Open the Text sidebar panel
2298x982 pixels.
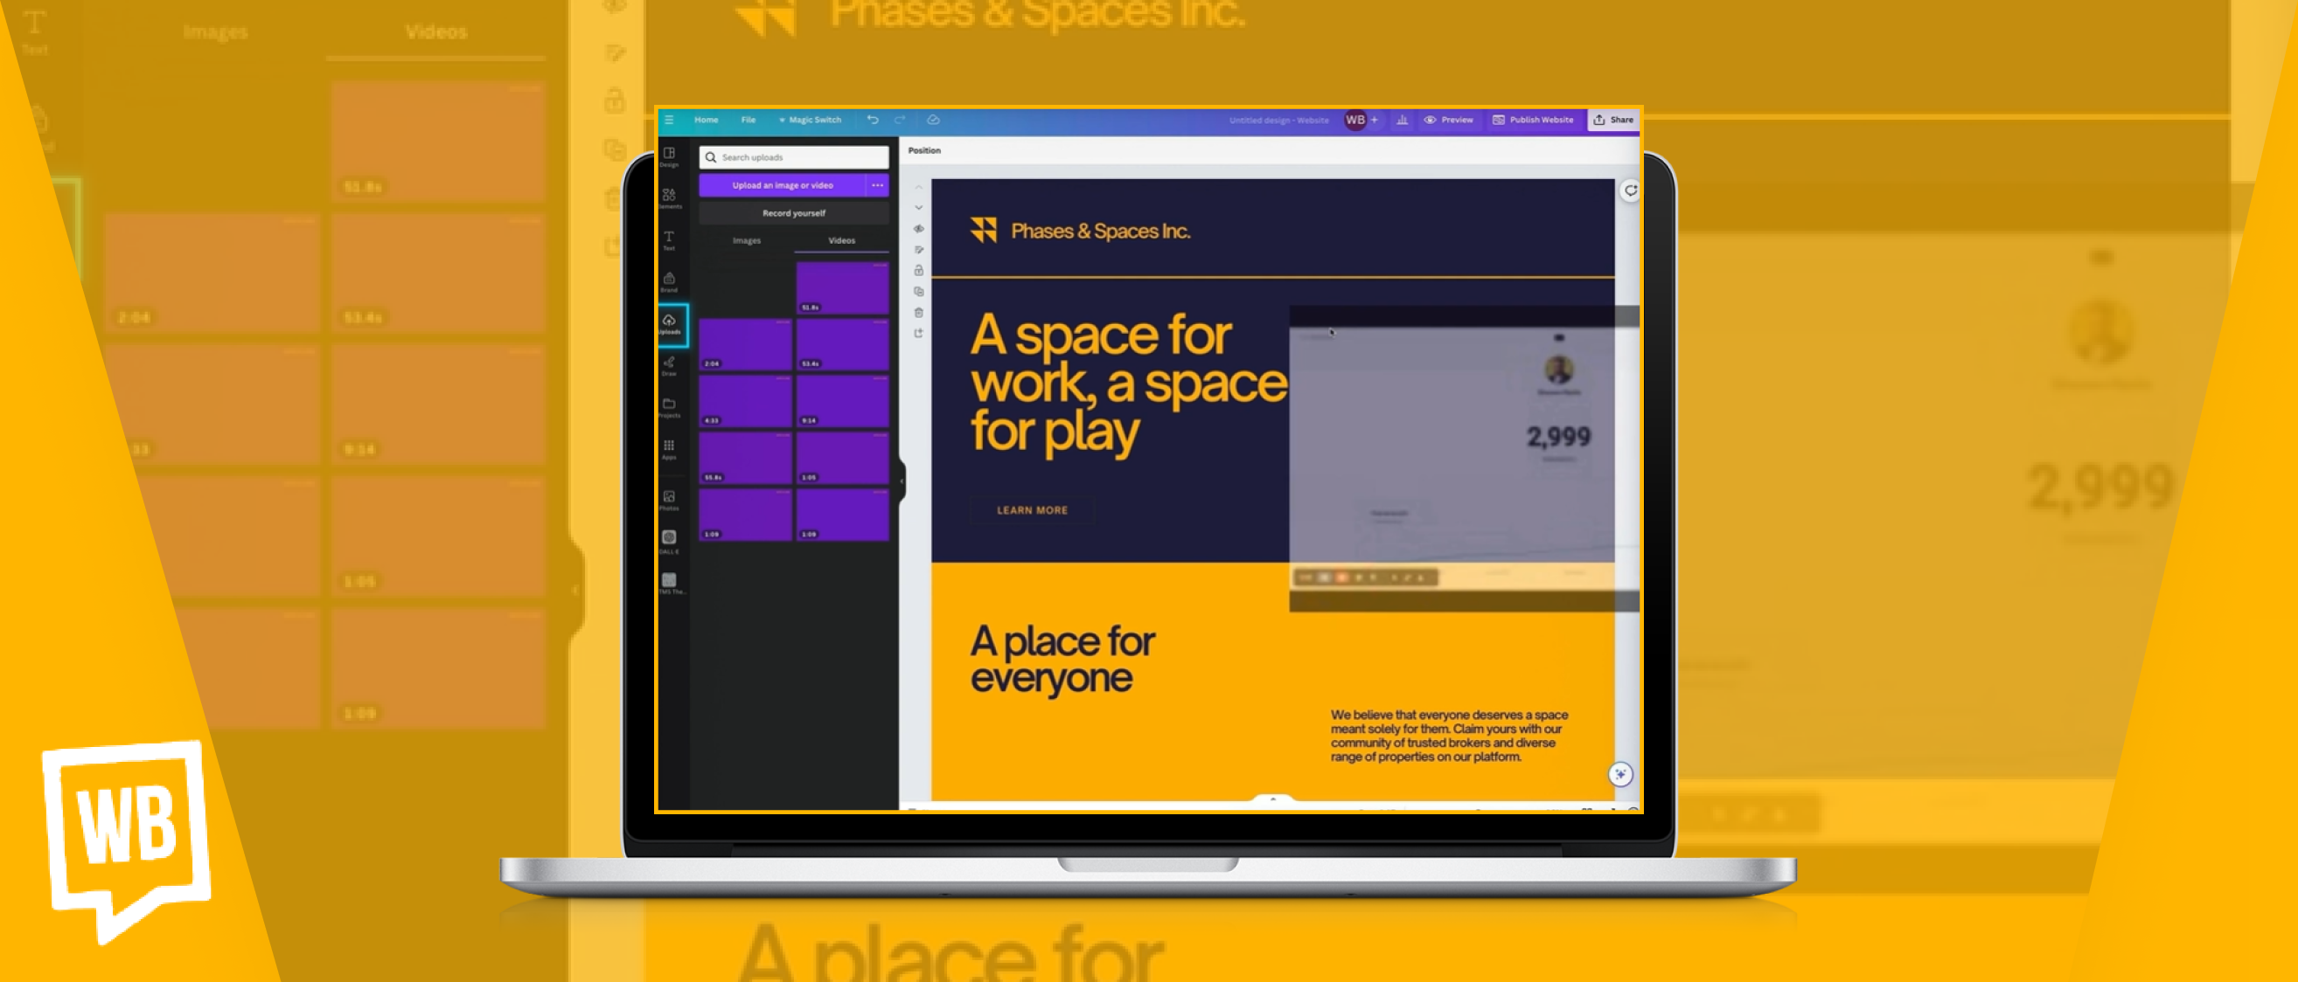pos(669,239)
